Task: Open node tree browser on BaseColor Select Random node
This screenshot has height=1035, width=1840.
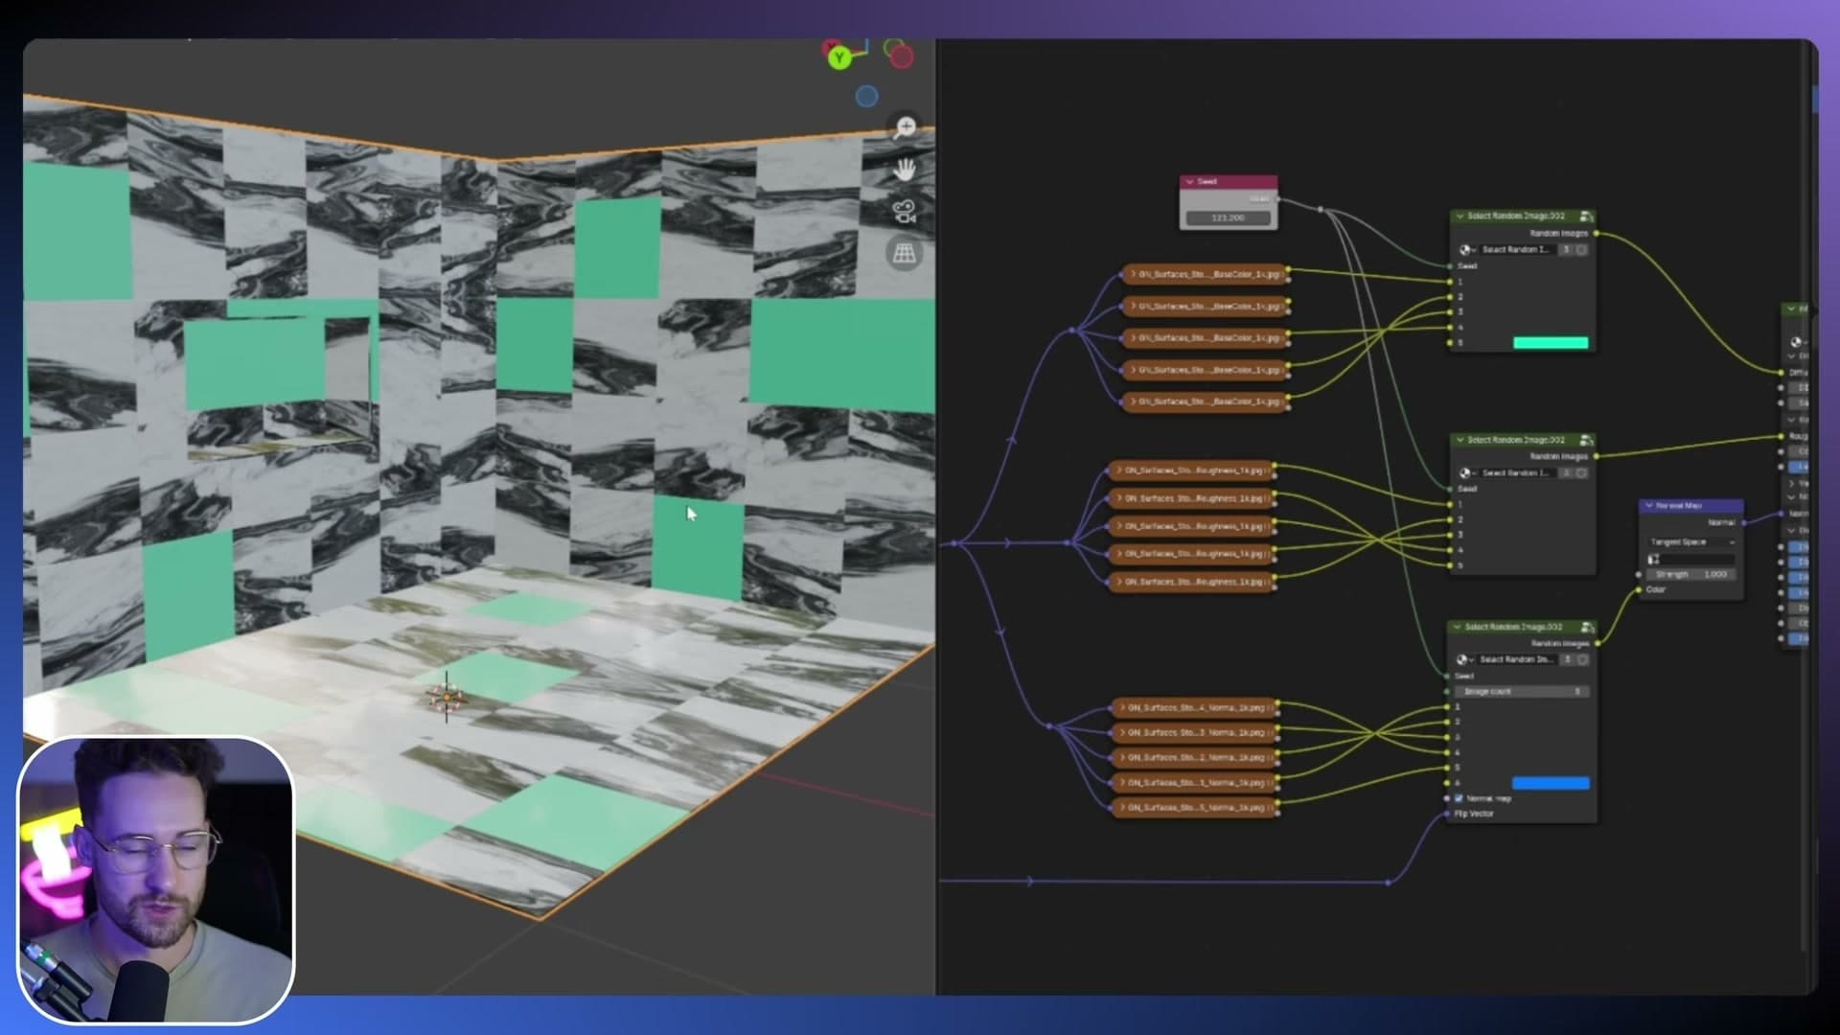Action: pyautogui.click(x=1466, y=249)
